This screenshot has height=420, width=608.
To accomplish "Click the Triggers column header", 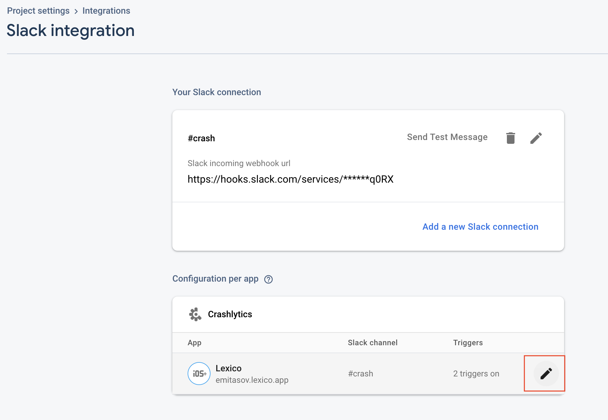I will pyautogui.click(x=468, y=343).
